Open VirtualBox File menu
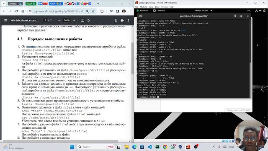The width and height of the screenshot is (268, 151). pyautogui.click(x=137, y=7)
